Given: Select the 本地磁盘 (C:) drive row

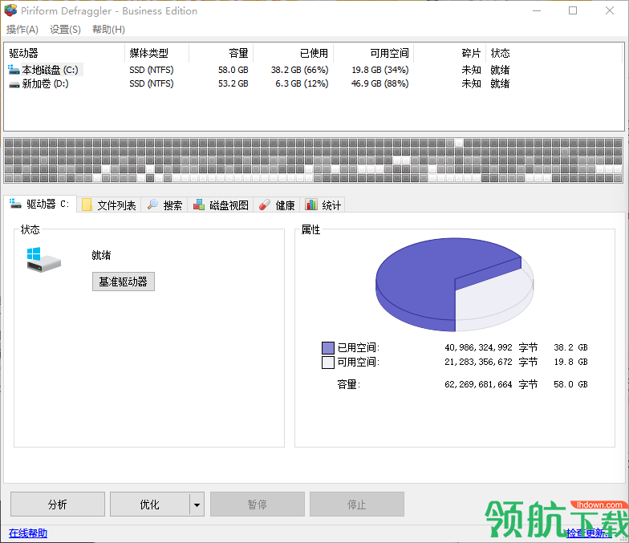Looking at the screenshot, I should (x=314, y=70).
